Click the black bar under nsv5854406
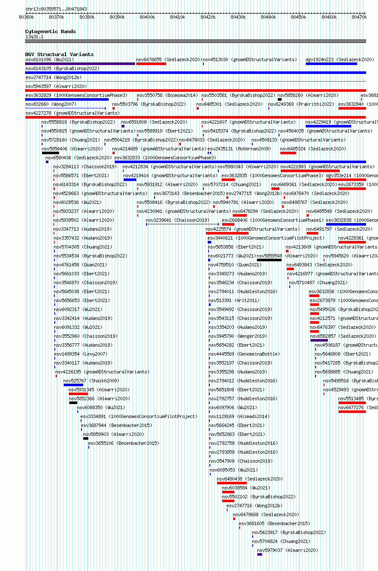 coord(51,153)
